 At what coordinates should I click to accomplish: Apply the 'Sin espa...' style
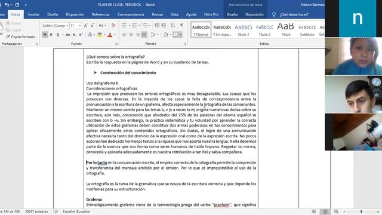tap(222, 30)
